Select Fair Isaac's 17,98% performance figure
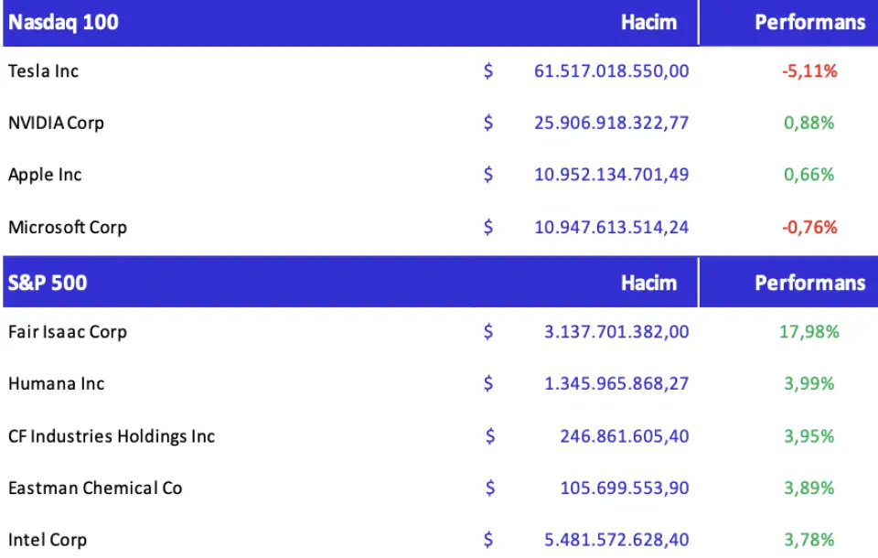The width and height of the screenshot is (878, 558). click(809, 332)
